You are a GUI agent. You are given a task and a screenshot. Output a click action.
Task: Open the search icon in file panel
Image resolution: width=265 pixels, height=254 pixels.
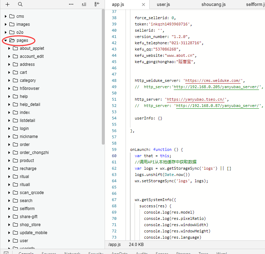20,4
